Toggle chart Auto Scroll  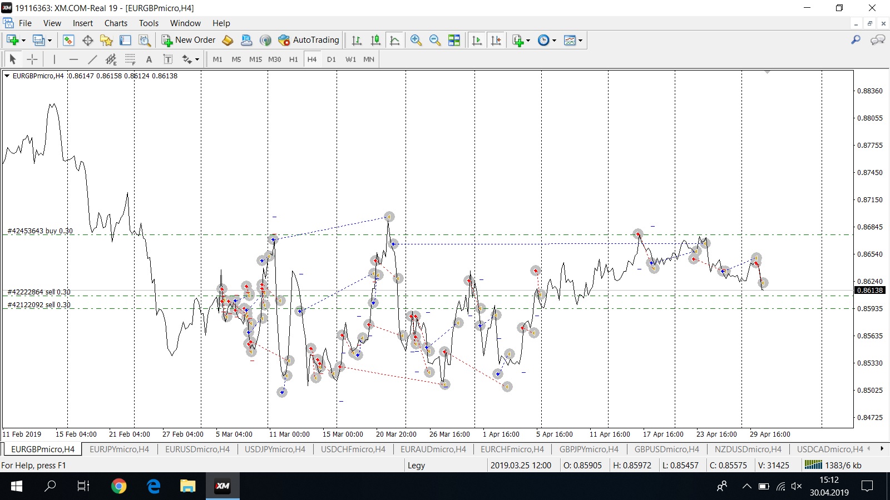pyautogui.click(x=477, y=40)
